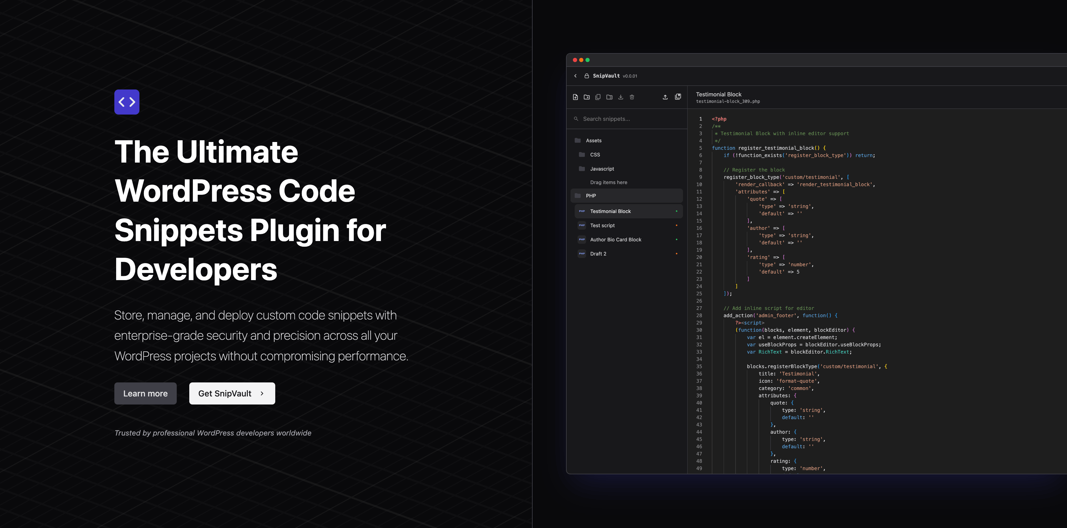Click the trash delete icon
The height and width of the screenshot is (528, 1067).
click(x=632, y=97)
